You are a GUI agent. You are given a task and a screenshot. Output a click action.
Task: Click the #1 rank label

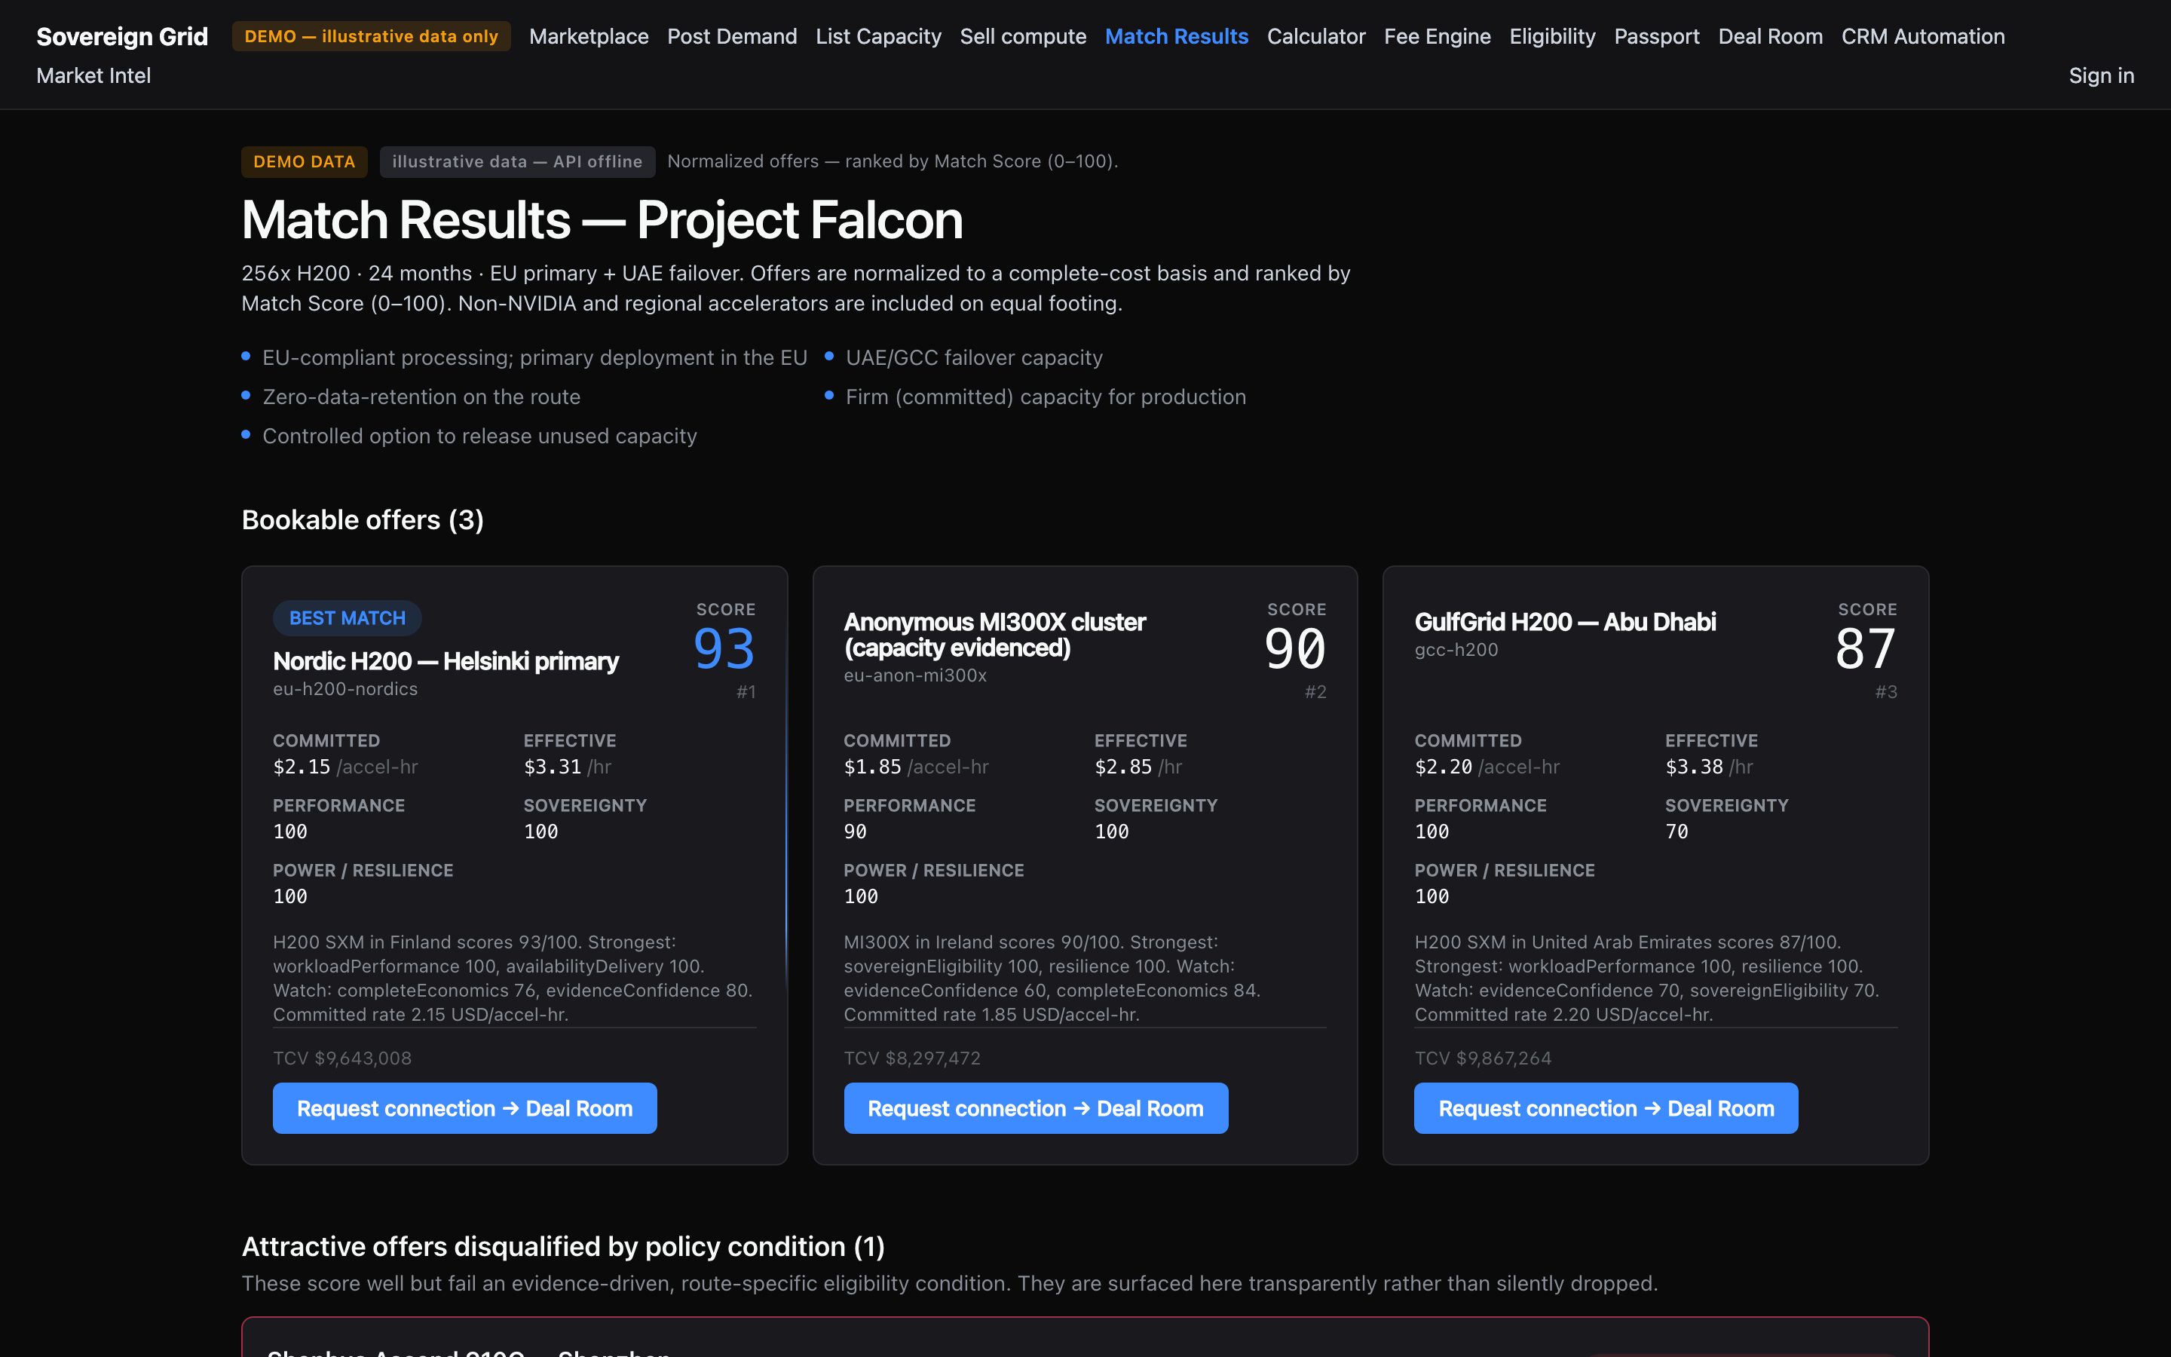(x=746, y=692)
